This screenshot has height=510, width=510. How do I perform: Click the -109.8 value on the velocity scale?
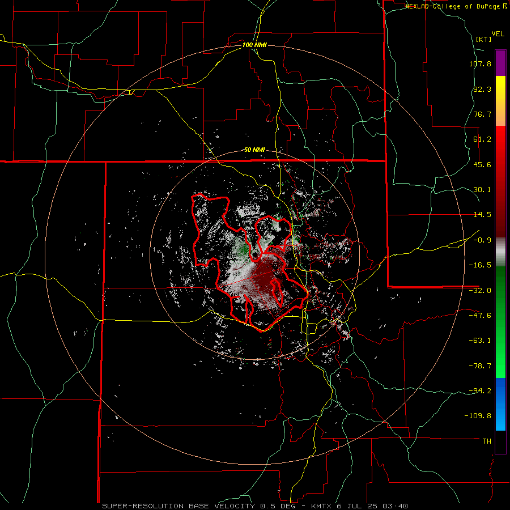coord(478,416)
